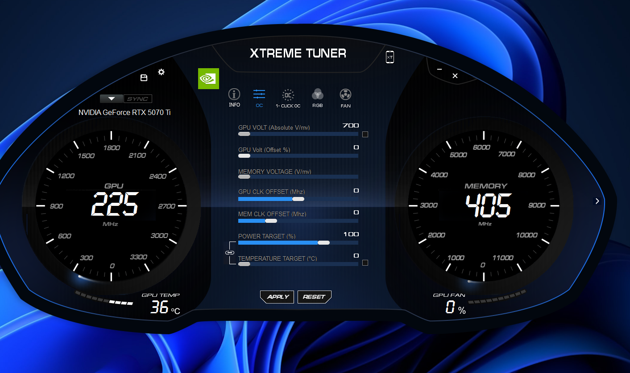Click the GPU CLK OFFSET (Mhz) label
Viewport: 630px width, 373px height.
(272, 192)
